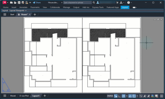Viewport: 165px width, 99px height.
Task: Open the Add-ins ribbon tab
Action: coord(86,7)
